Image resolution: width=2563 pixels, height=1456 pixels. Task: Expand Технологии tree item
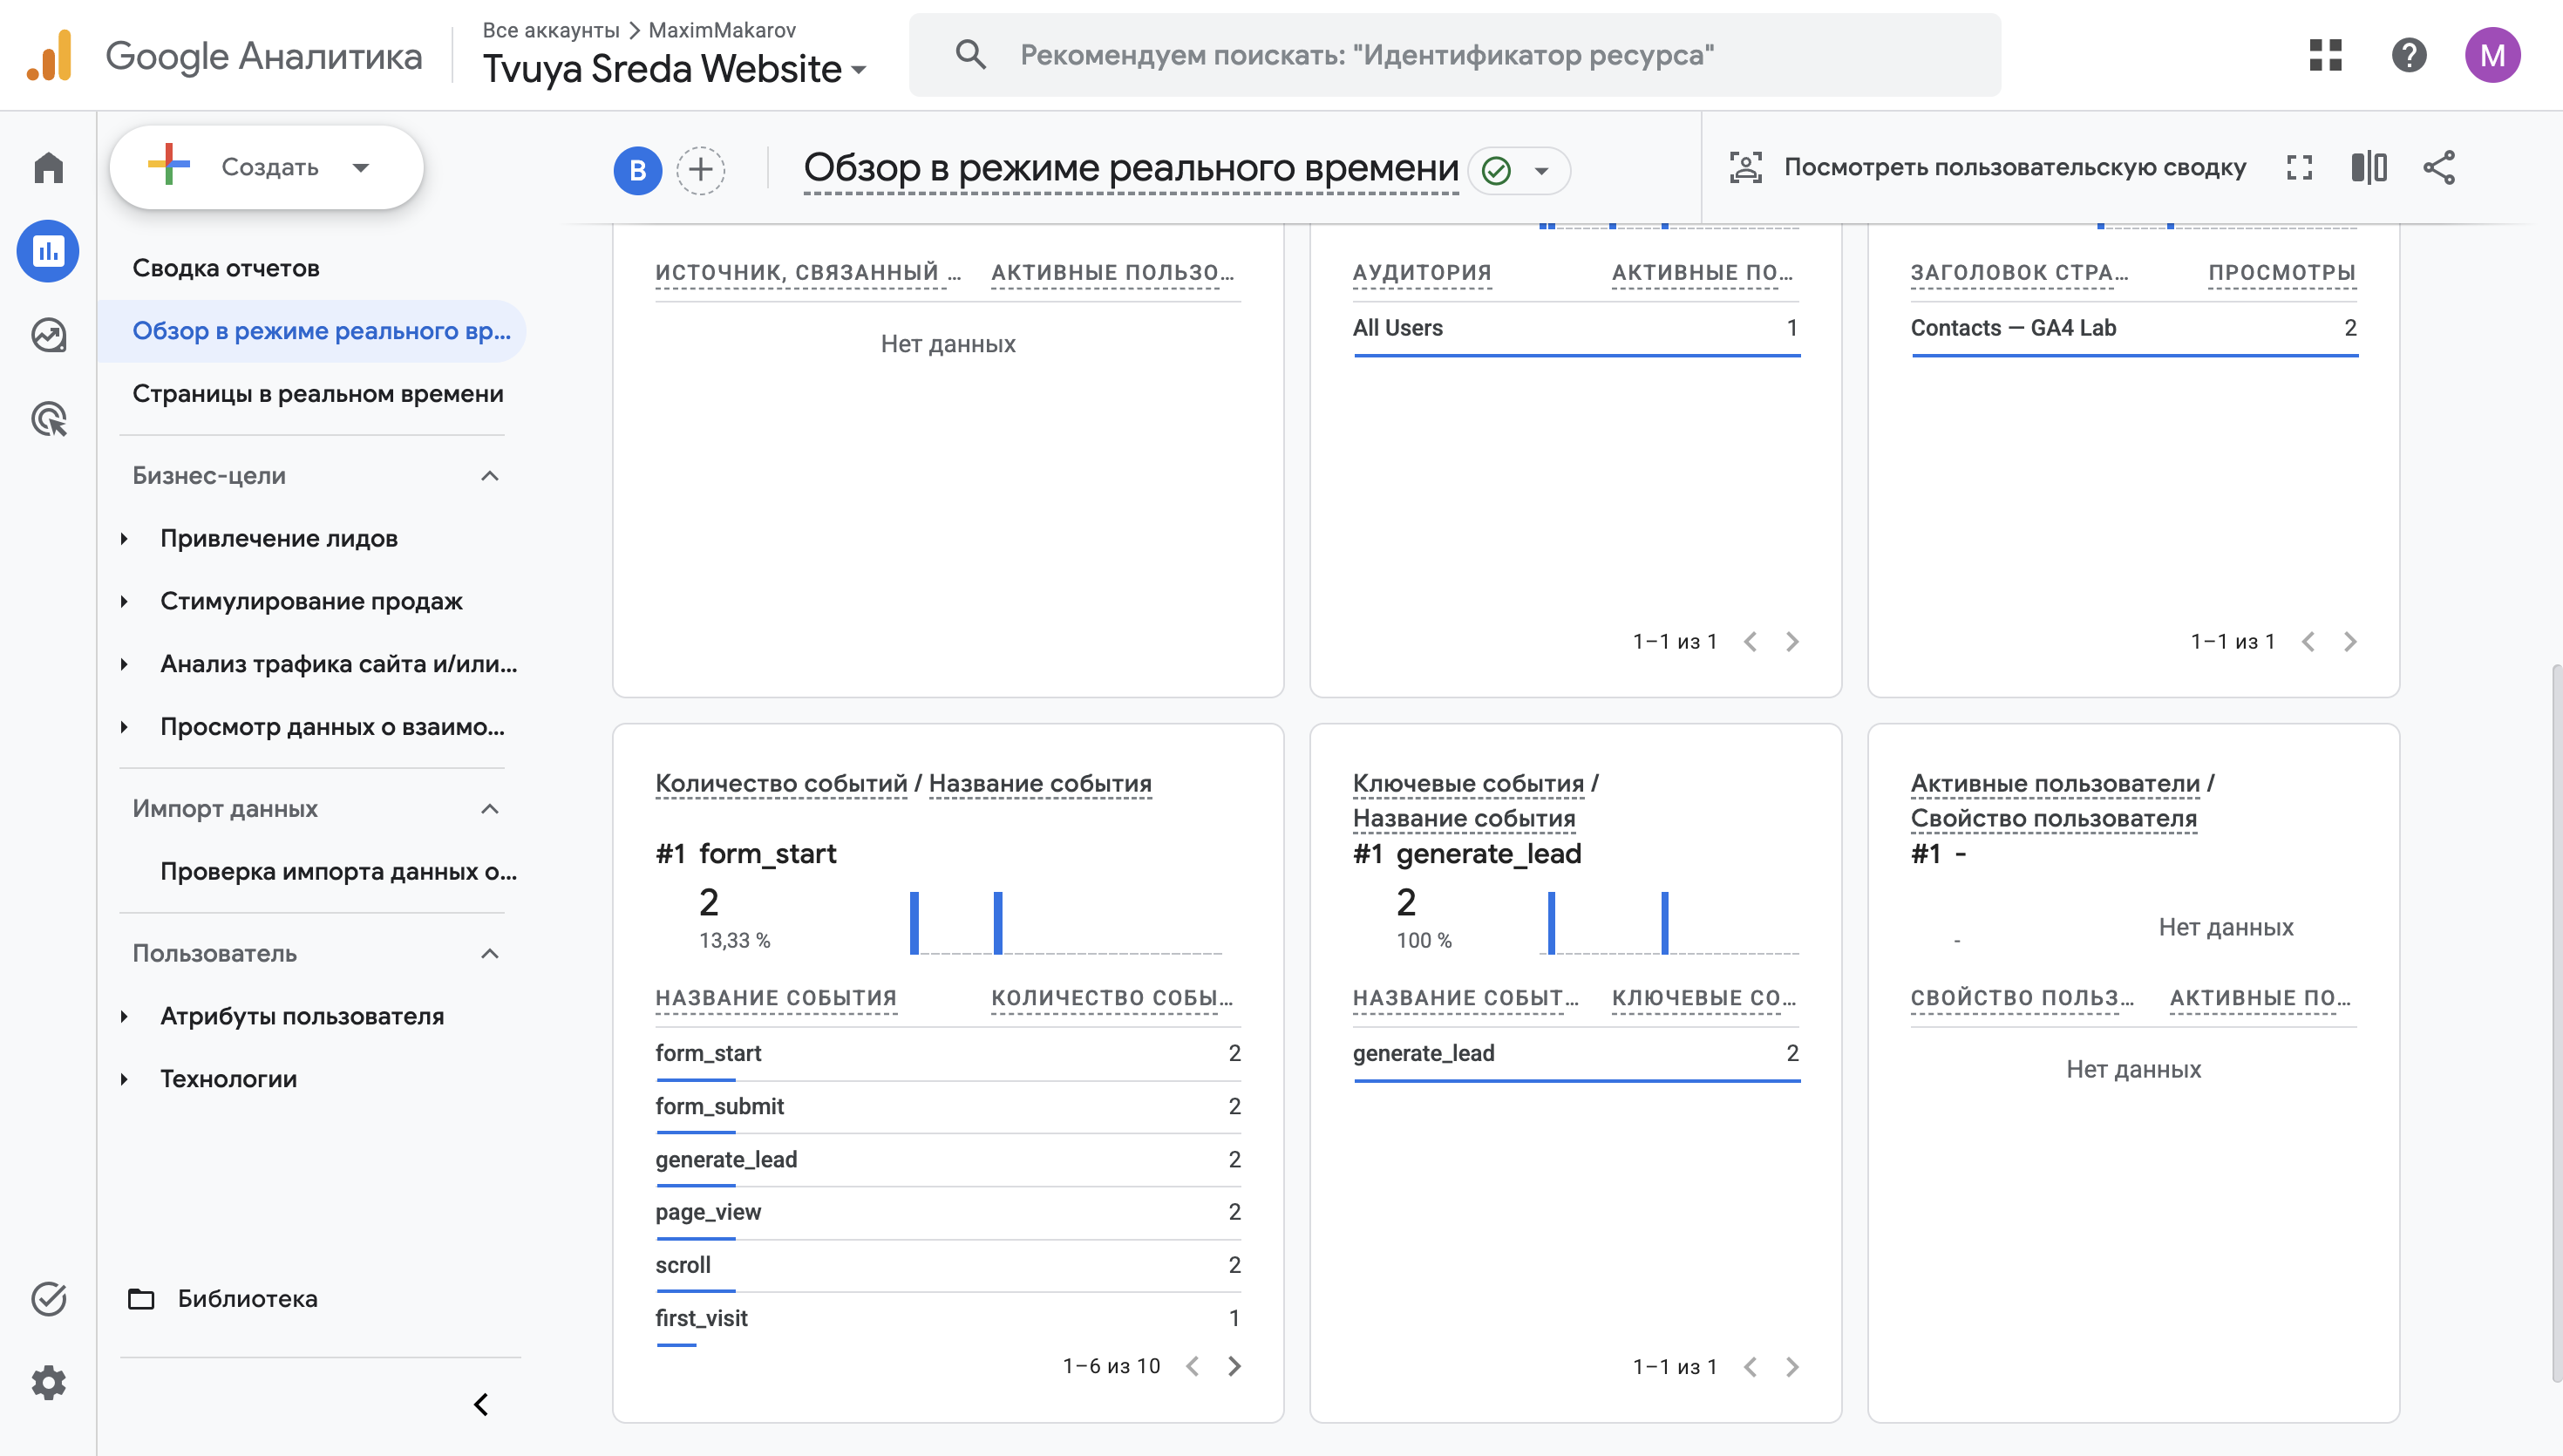pyautogui.click(x=124, y=1079)
